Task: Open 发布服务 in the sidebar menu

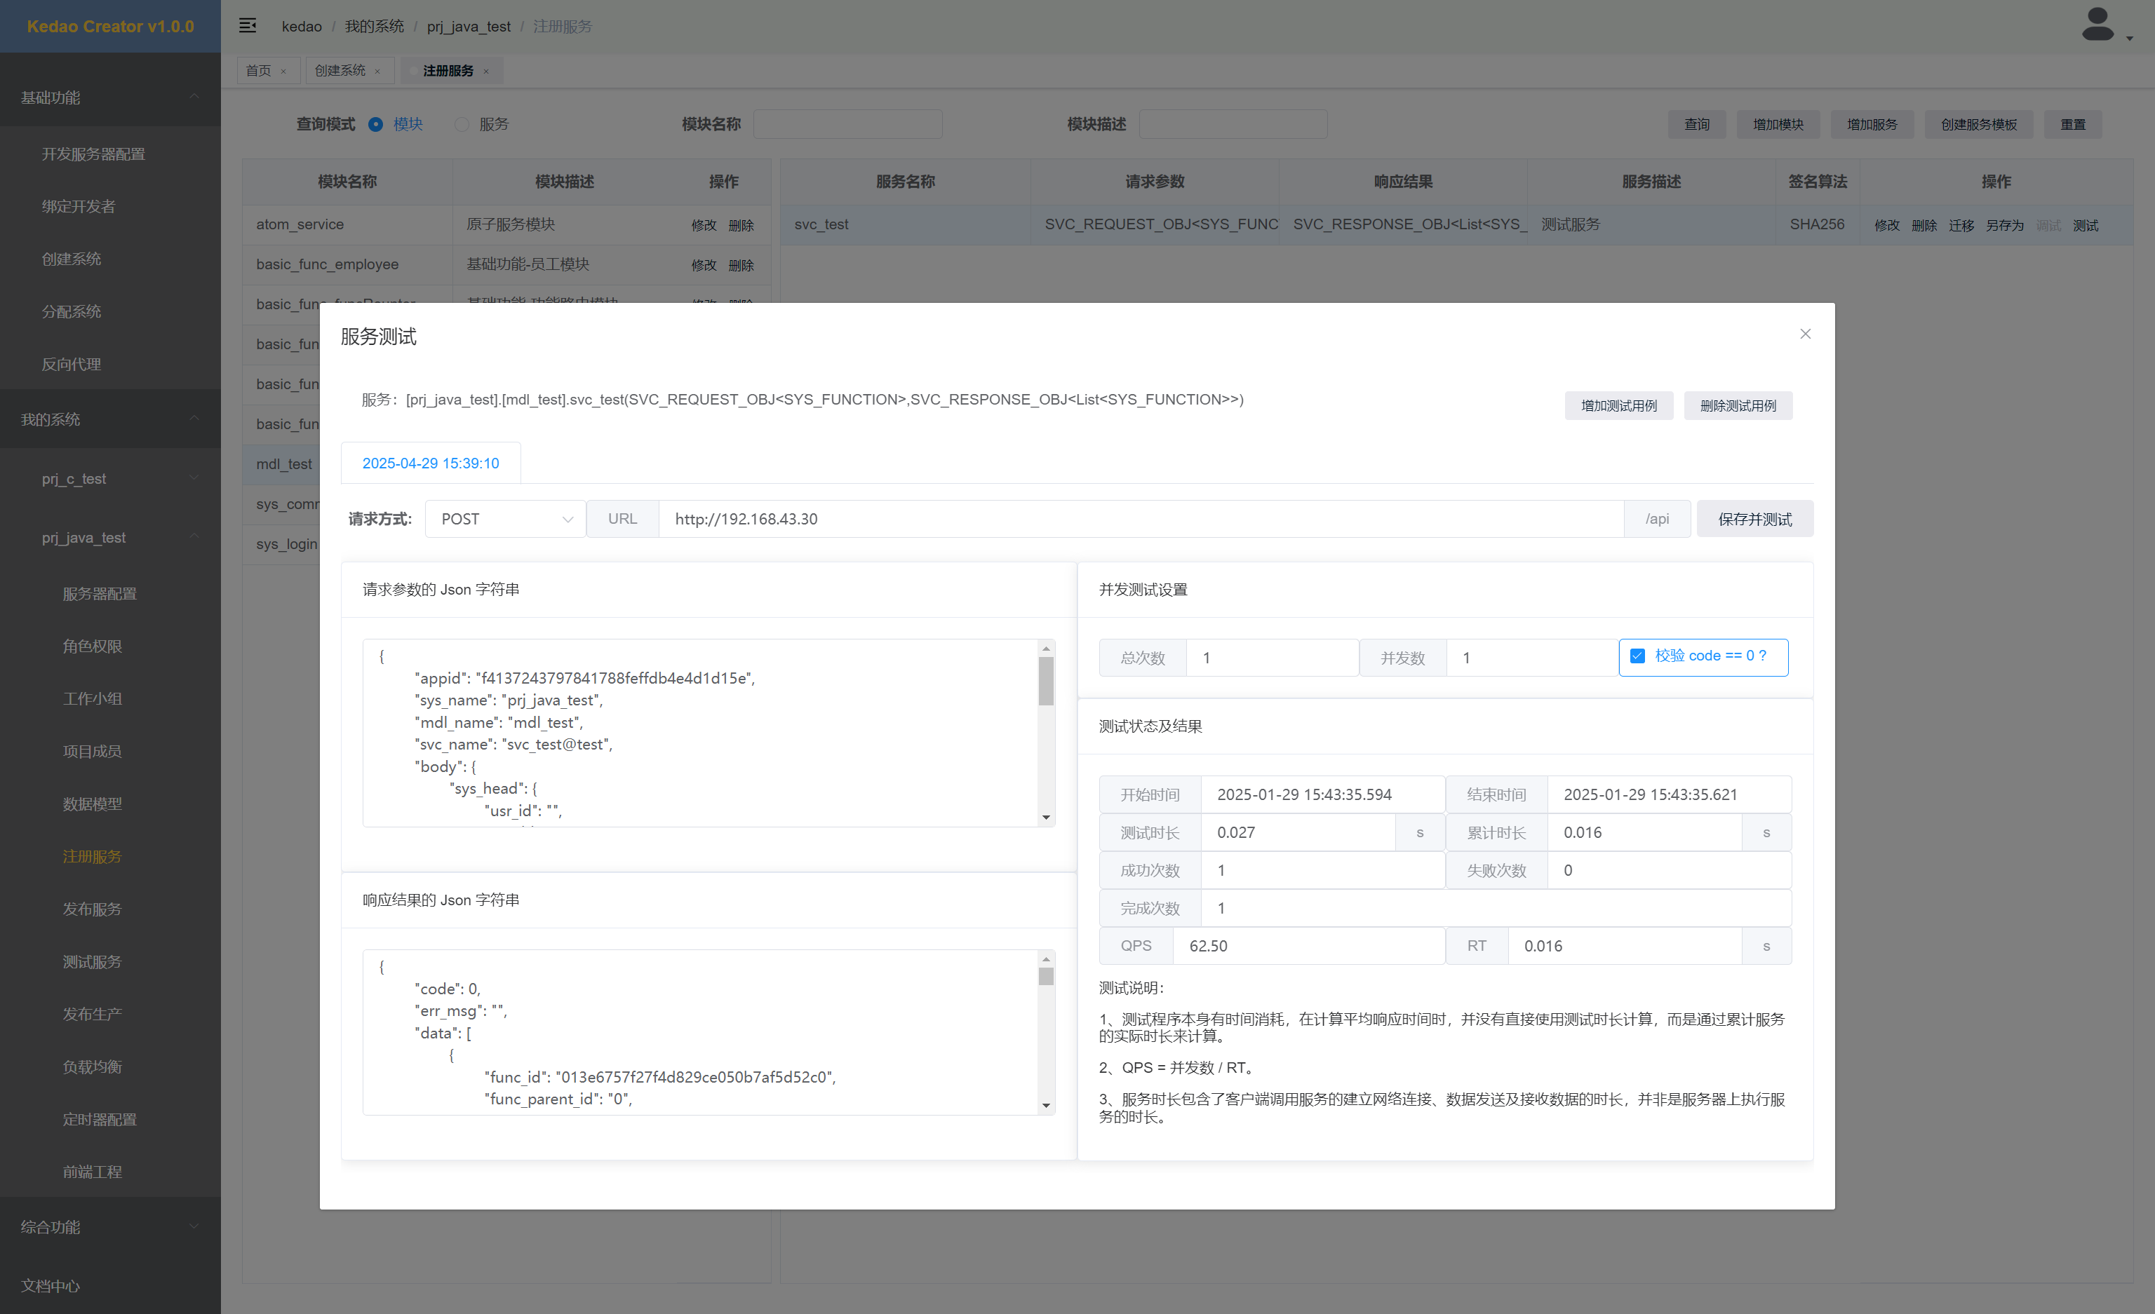Action: point(92,909)
